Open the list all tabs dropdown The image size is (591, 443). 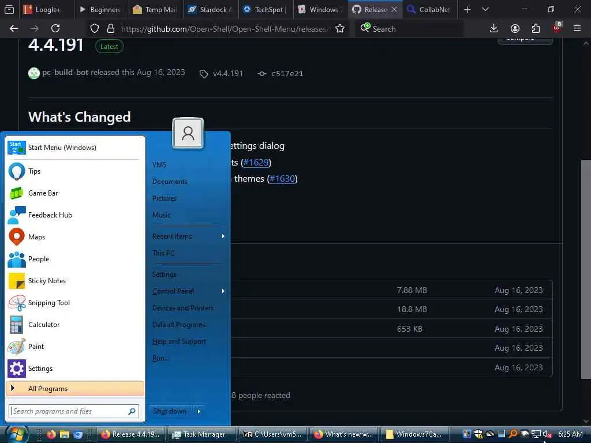[x=485, y=9]
